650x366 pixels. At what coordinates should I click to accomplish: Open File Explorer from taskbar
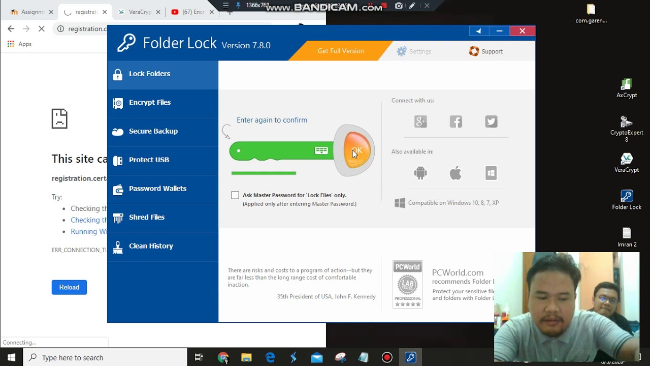[246, 357]
